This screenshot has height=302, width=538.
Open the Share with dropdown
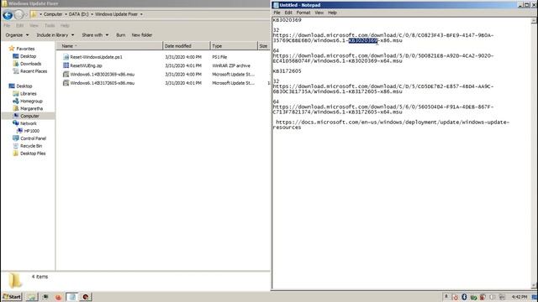(95, 35)
